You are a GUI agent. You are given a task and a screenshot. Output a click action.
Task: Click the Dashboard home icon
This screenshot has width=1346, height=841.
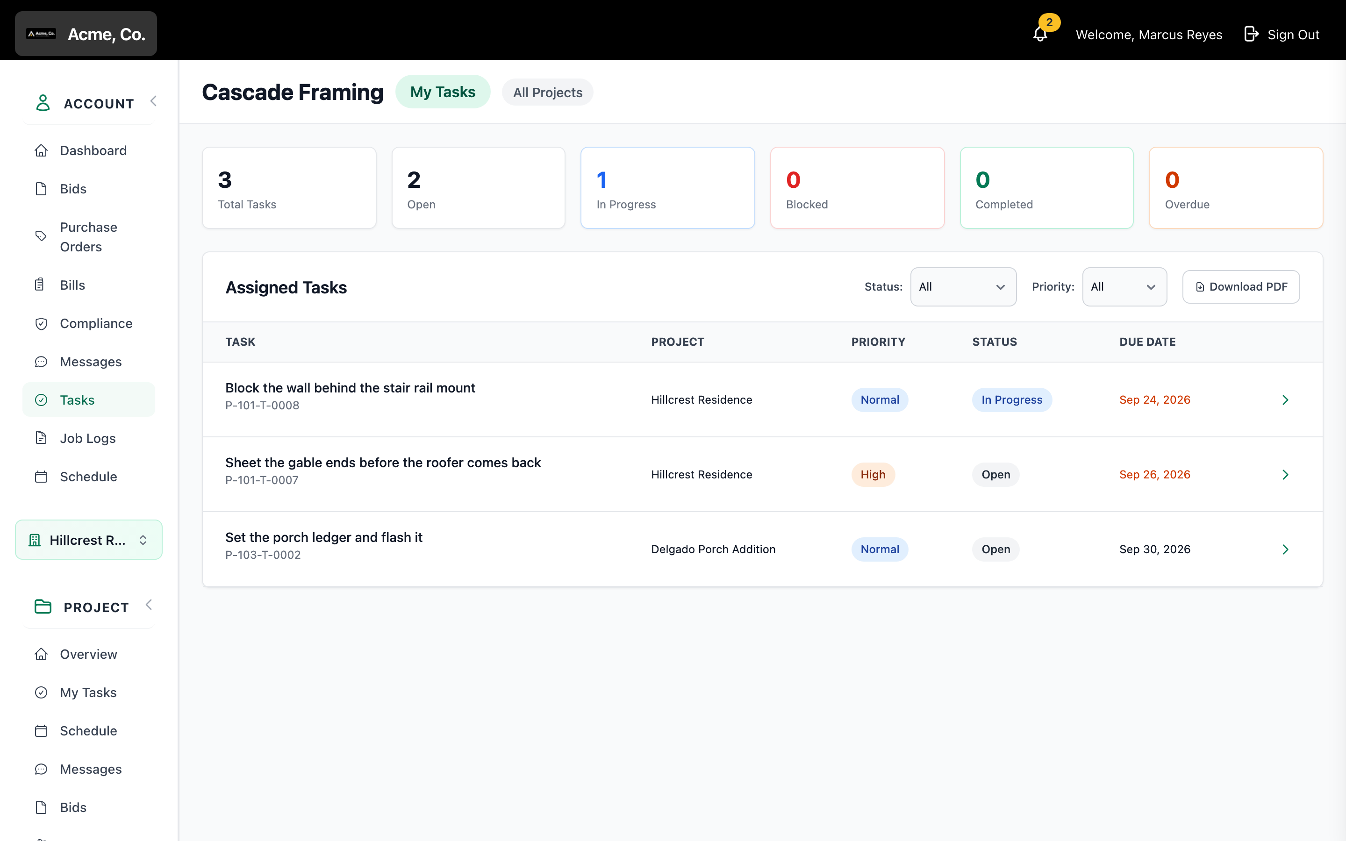tap(41, 151)
